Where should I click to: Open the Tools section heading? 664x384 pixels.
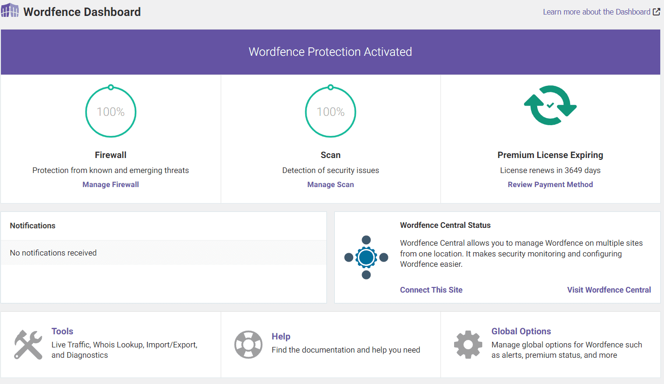click(x=62, y=331)
